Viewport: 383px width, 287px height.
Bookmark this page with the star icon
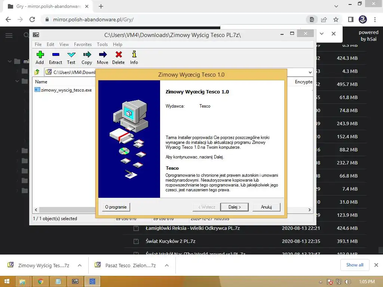[336, 19]
